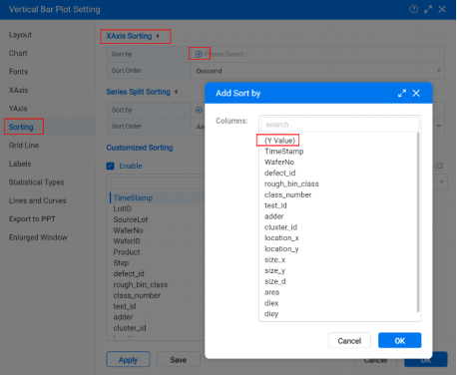Select Product in Customized Sorting list
The height and width of the screenshot is (376, 457).
point(127,252)
